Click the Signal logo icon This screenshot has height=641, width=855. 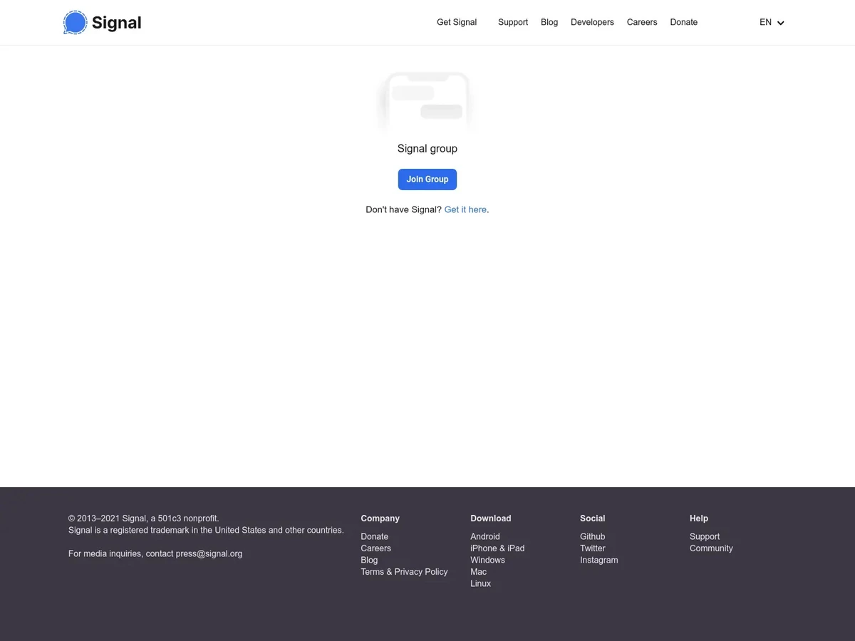coord(75,23)
